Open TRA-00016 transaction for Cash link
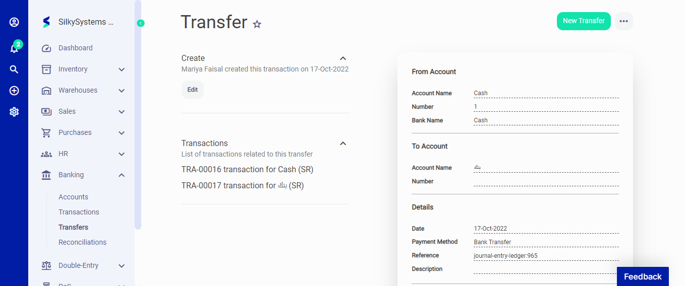This screenshot has height=286, width=685. (x=247, y=170)
